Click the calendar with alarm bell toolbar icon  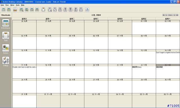point(9,10)
